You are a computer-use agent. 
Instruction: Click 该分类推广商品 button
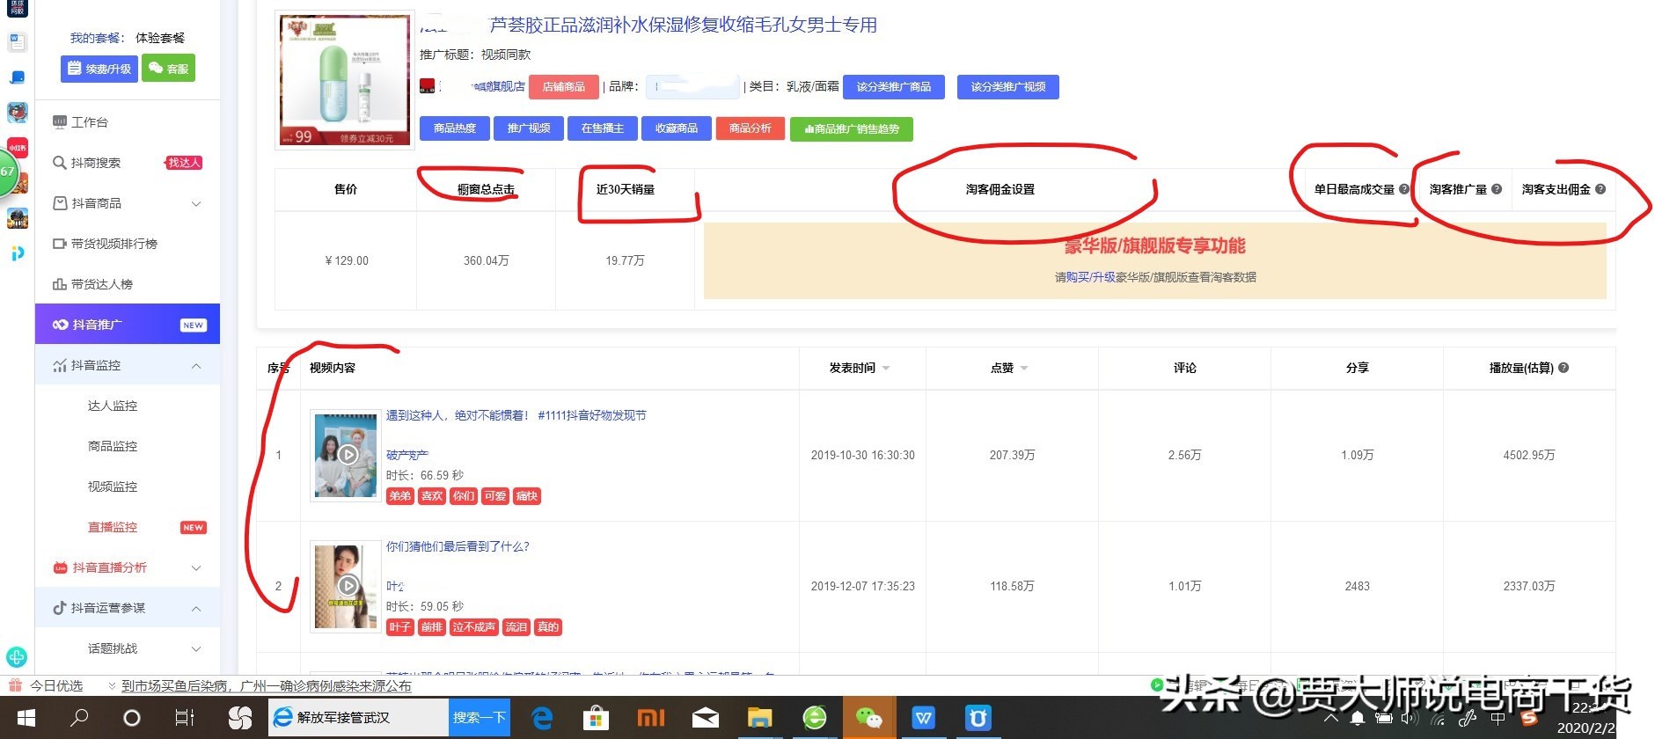click(x=894, y=86)
